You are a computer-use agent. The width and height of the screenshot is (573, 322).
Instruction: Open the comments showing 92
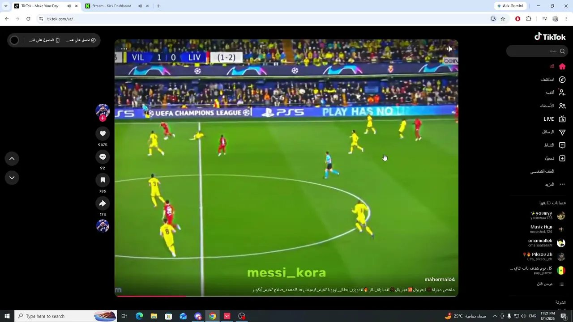point(103,157)
